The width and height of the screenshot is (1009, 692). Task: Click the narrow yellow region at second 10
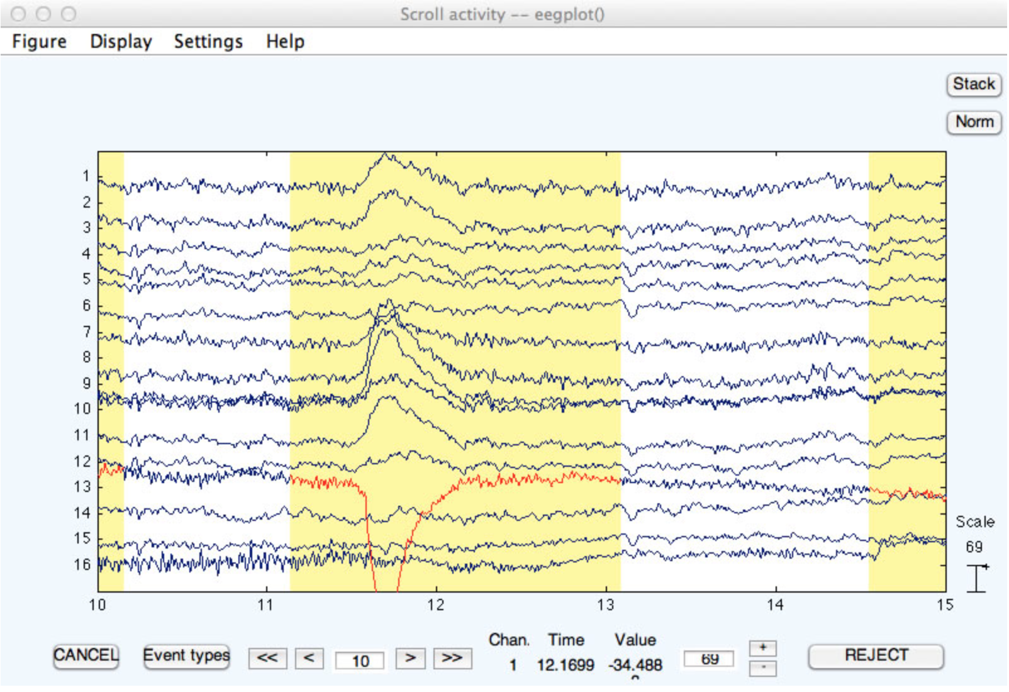tap(111, 371)
